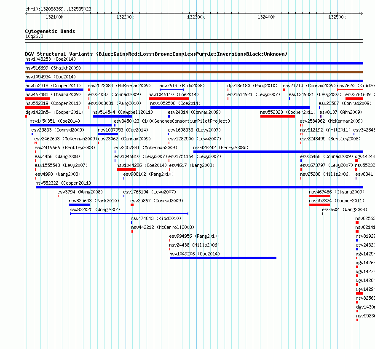Click the esv24087 (Conrad2009) label
Viewport: 375px width, 349px height.
(115, 94)
